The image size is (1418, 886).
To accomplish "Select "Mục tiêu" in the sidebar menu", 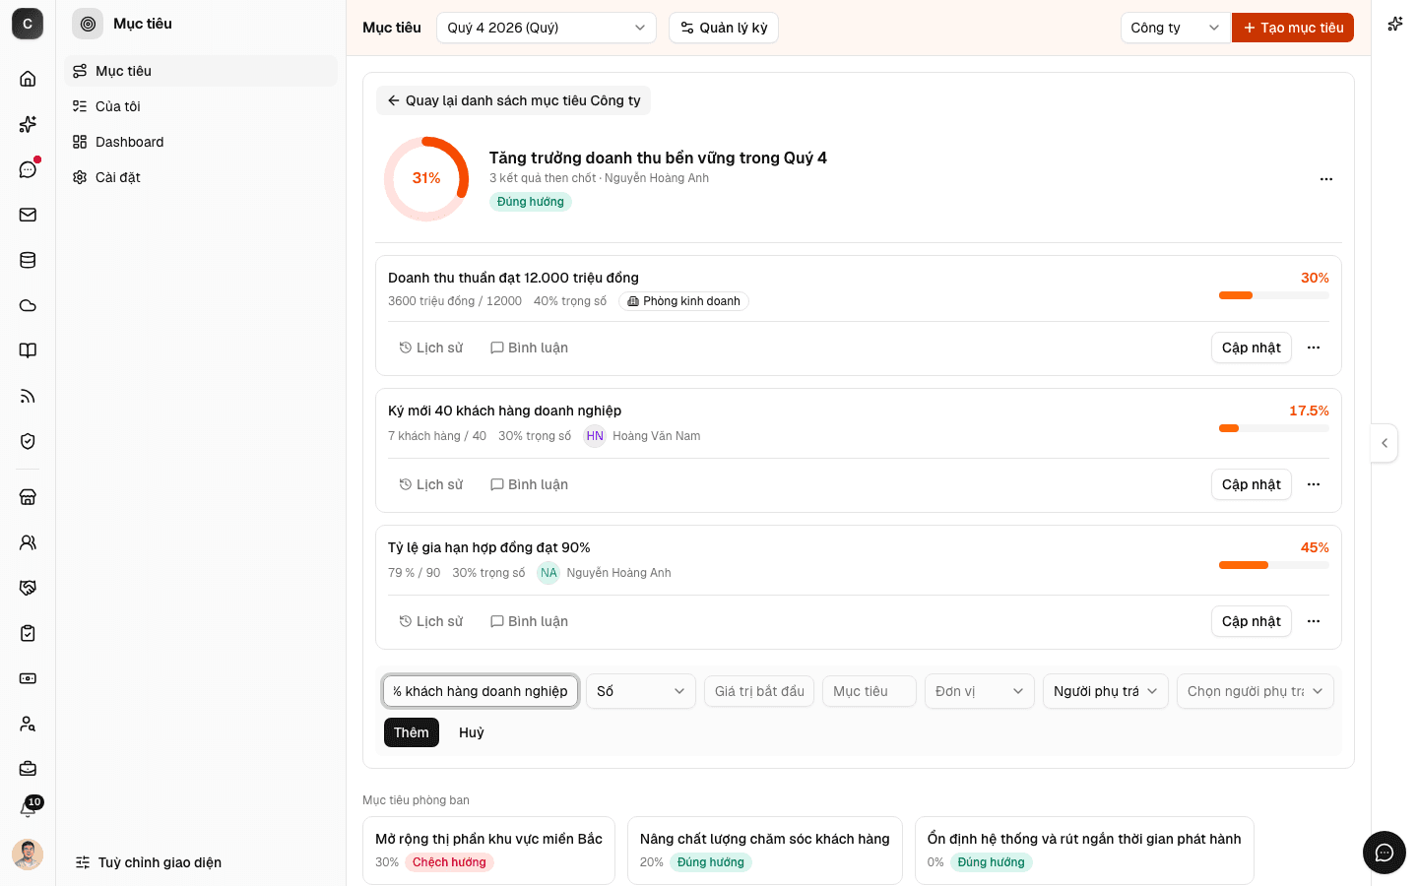I will point(201,71).
